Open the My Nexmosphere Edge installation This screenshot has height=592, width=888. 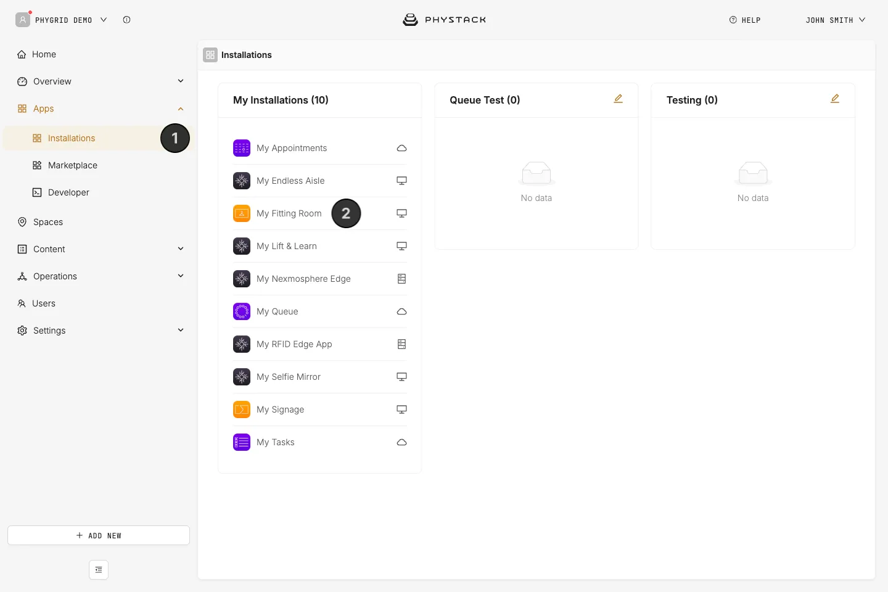[x=320, y=279]
